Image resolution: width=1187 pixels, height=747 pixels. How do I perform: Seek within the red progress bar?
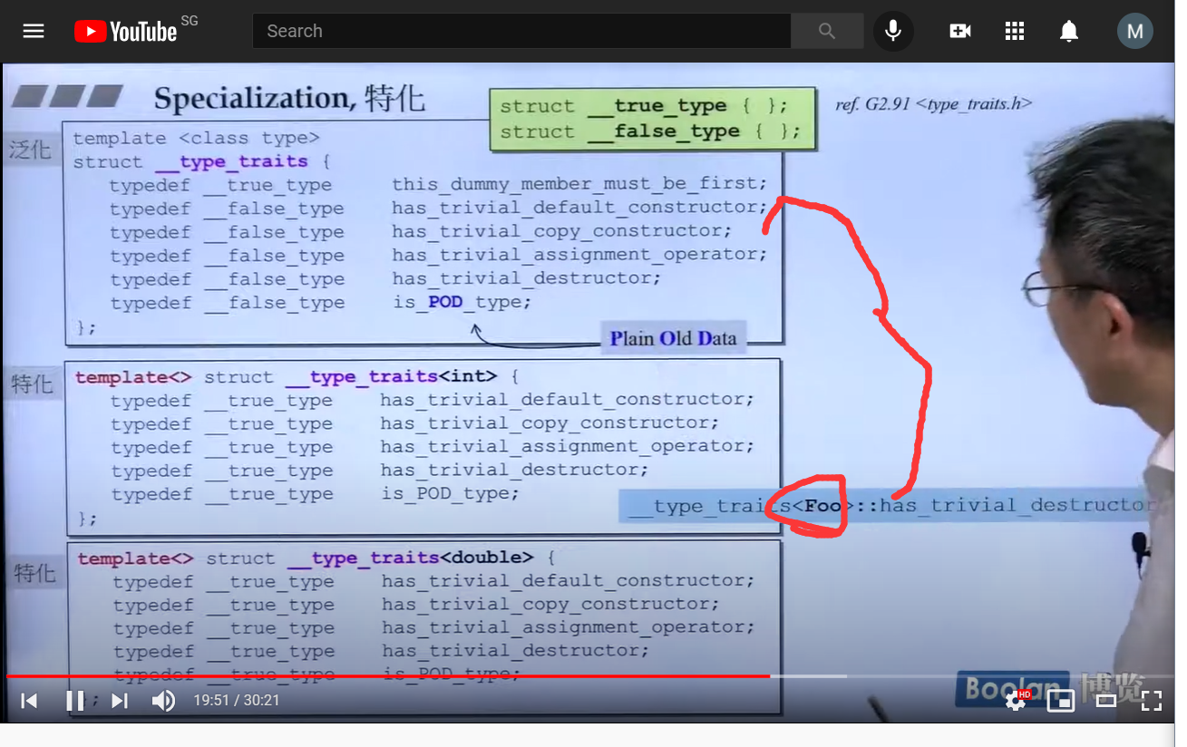tap(589, 675)
